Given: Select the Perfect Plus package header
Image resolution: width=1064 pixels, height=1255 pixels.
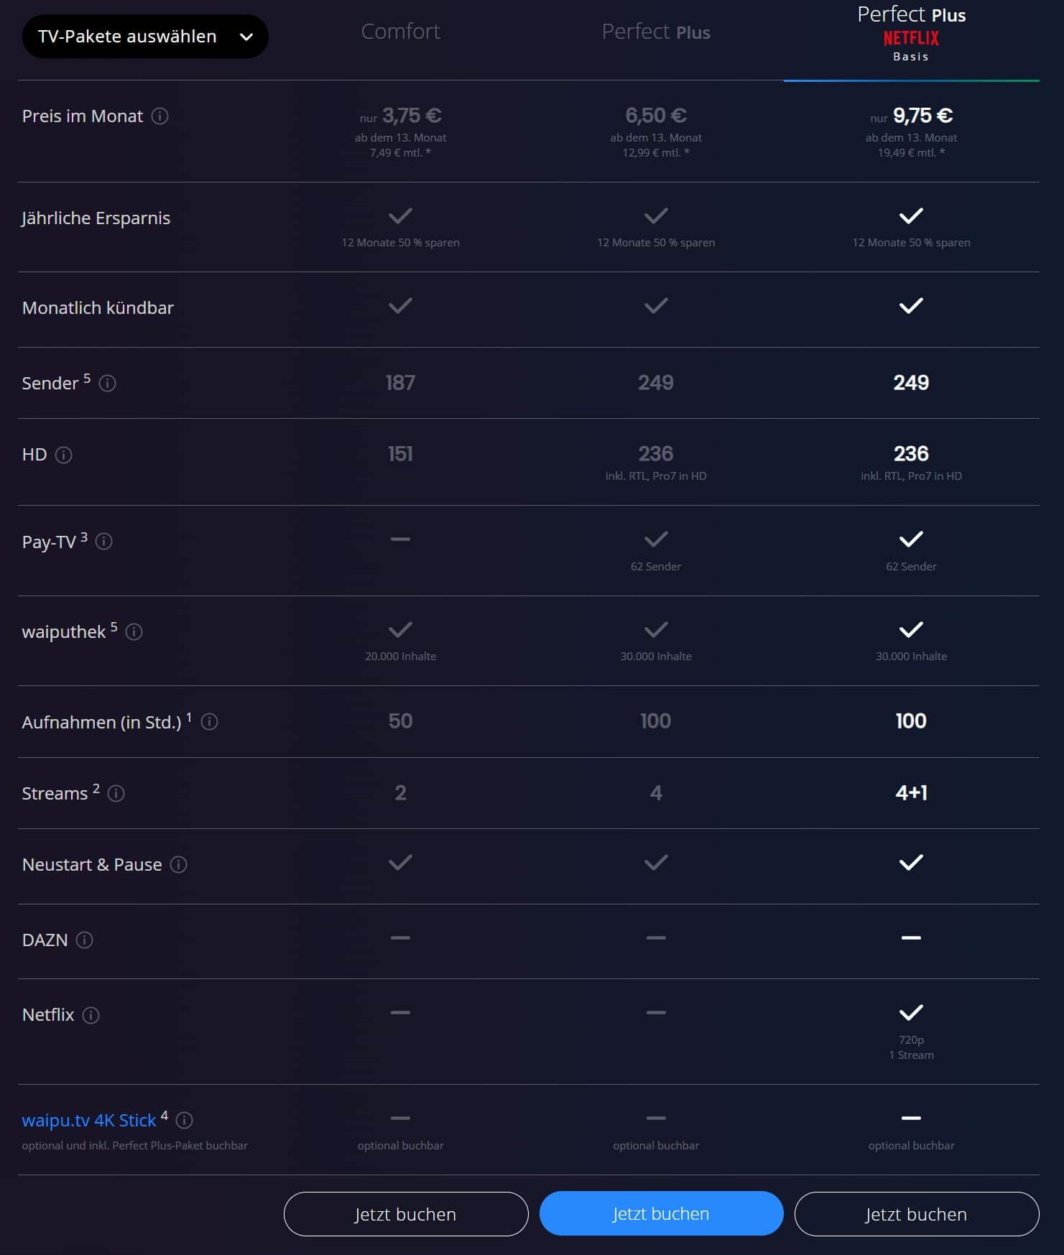Looking at the screenshot, I should [x=656, y=32].
